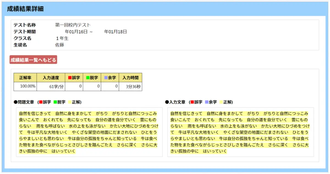
Task: Click the らやましいとも思わない line in 入力文章
Action: click(x=240, y=139)
